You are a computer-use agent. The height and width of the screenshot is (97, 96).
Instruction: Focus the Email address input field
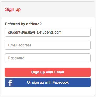[x=48, y=45]
